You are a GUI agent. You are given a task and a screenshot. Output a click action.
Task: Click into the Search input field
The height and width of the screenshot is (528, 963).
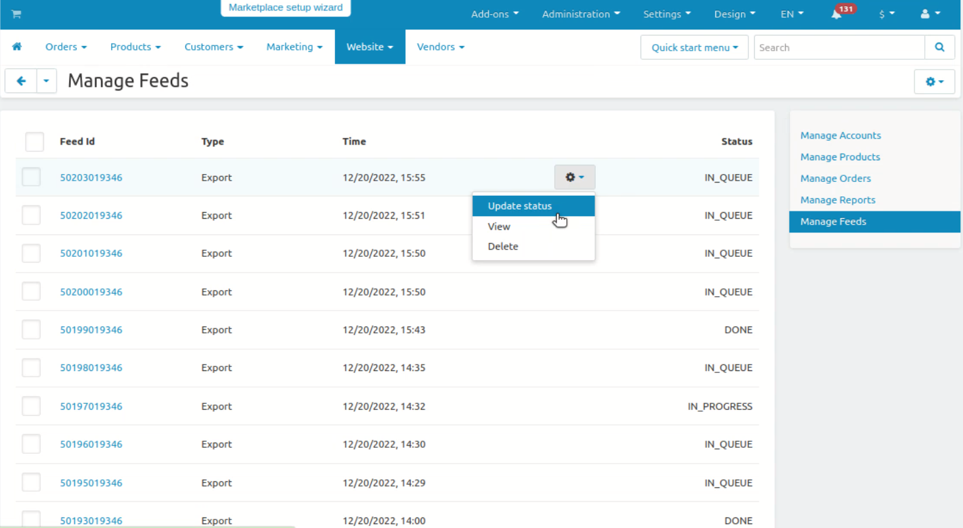(839, 47)
